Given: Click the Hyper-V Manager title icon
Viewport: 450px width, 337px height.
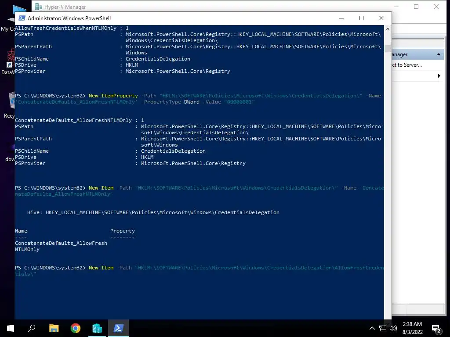Looking at the screenshot, I should (39, 6).
